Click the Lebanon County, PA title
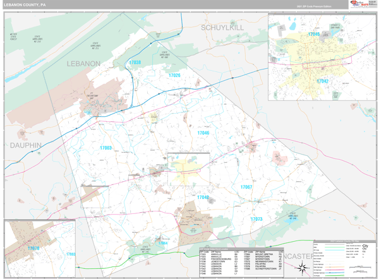 coord(25,5)
